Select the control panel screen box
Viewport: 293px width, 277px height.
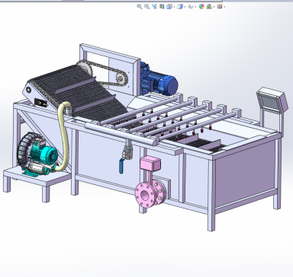272,100
